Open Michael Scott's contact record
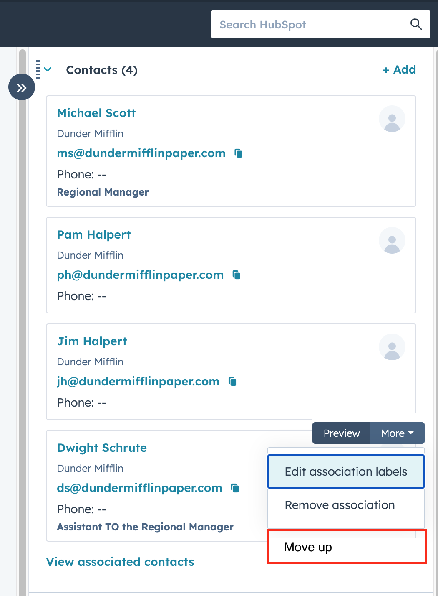 tap(96, 113)
